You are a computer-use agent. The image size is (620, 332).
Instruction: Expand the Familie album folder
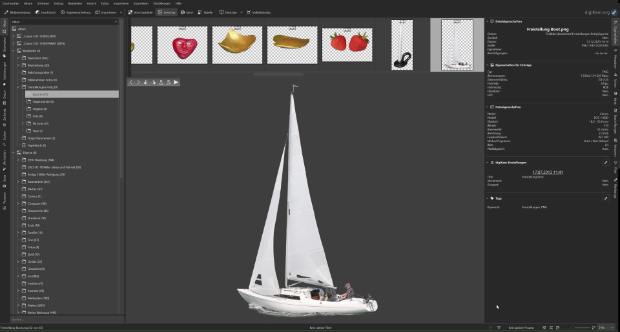click(18, 233)
